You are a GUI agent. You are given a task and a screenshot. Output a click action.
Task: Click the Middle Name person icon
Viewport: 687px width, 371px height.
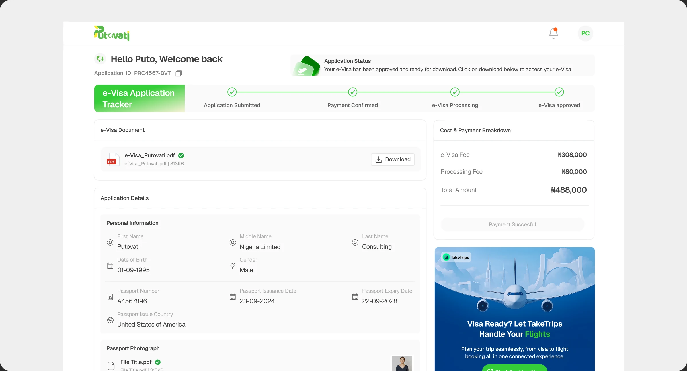(x=233, y=242)
